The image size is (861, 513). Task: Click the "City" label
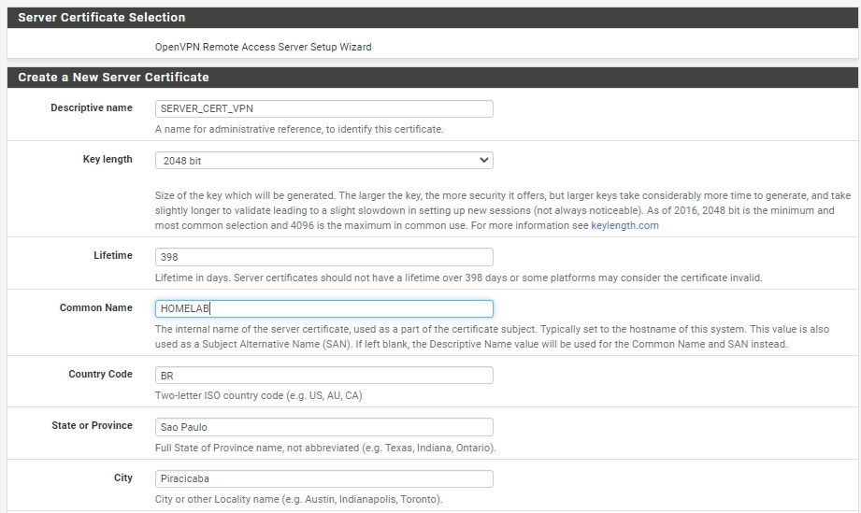(x=123, y=477)
